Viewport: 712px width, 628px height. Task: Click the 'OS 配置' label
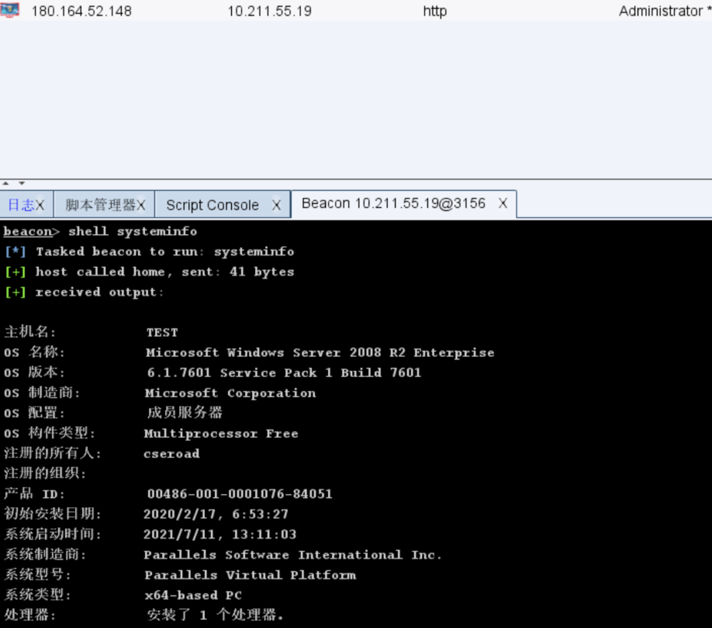click(x=34, y=413)
